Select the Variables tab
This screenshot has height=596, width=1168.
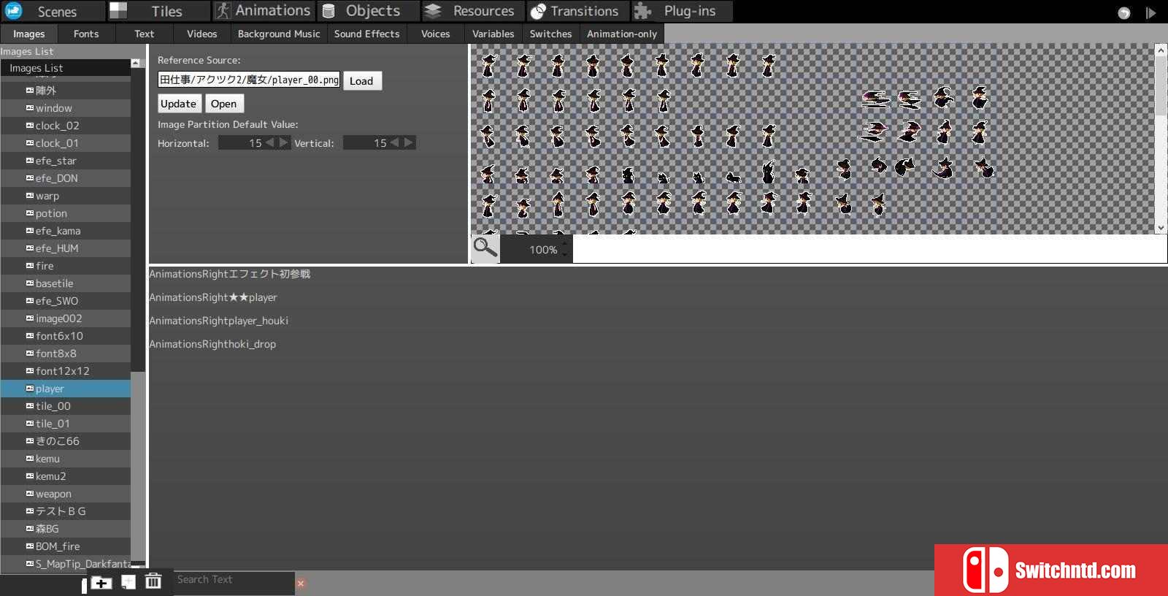point(493,34)
